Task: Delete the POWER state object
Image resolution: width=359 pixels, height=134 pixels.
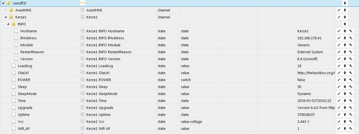Action: coord(345,80)
